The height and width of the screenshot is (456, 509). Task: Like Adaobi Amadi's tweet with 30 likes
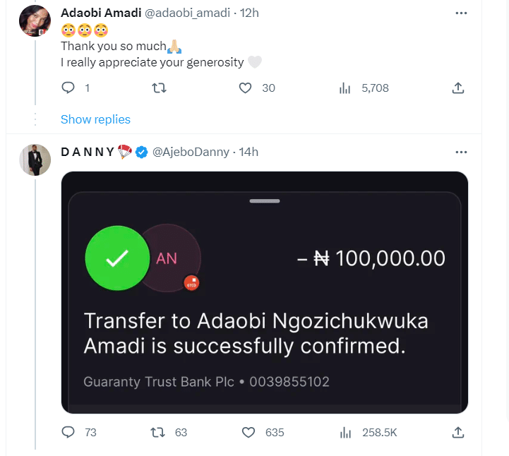[246, 88]
